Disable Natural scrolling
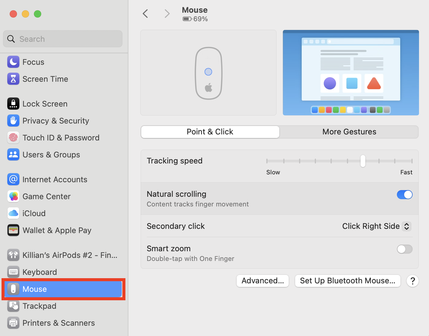 tap(405, 195)
